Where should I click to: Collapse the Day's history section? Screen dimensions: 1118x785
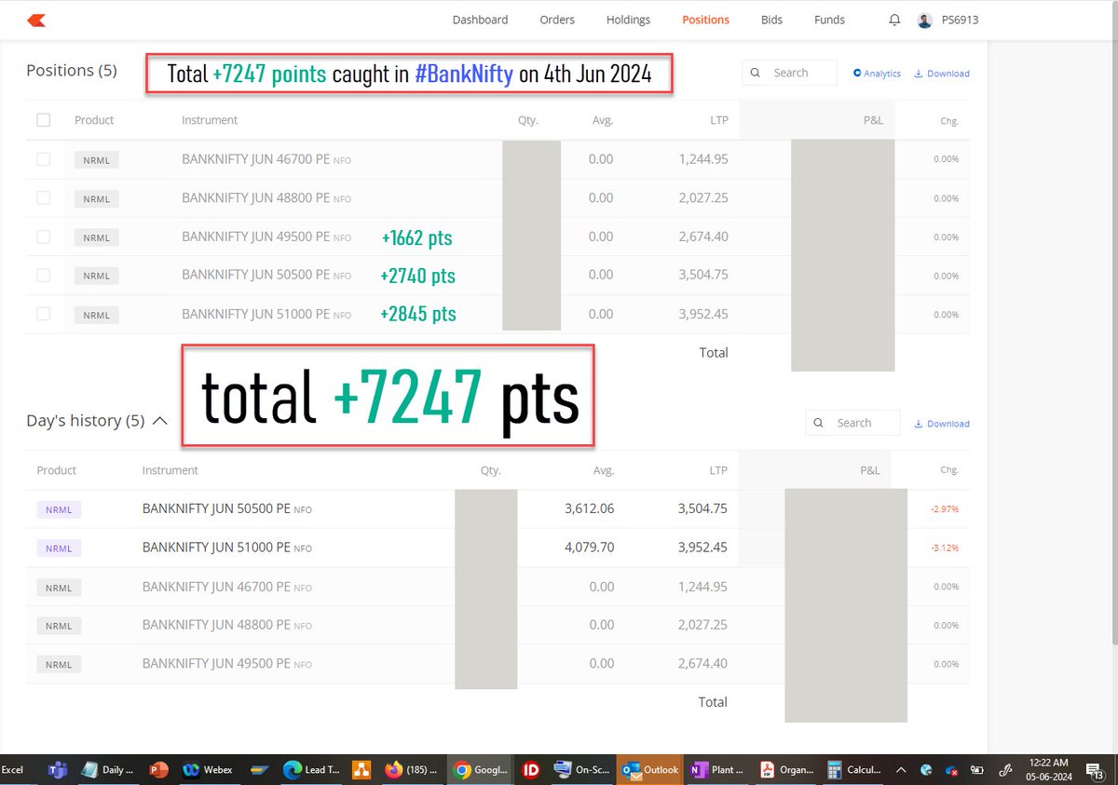tap(159, 421)
